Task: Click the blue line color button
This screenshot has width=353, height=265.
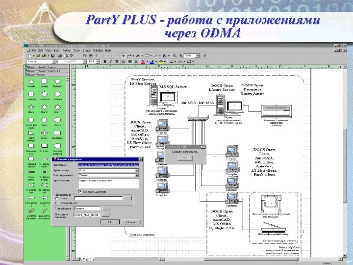Action: click(x=151, y=61)
